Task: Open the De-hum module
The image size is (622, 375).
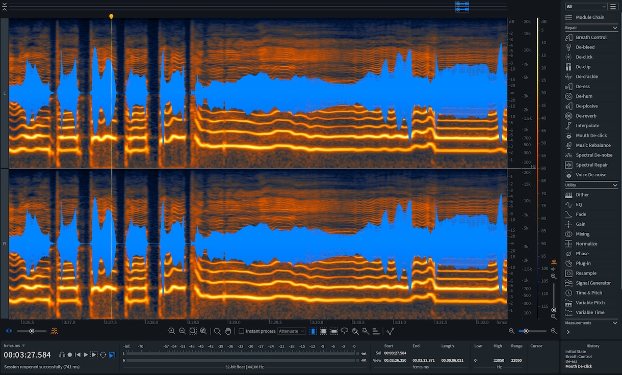Action: pyautogui.click(x=584, y=96)
